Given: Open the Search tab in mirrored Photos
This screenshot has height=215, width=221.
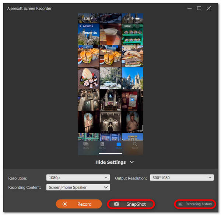Looking at the screenshot, I should pyautogui.click(x=135, y=146).
